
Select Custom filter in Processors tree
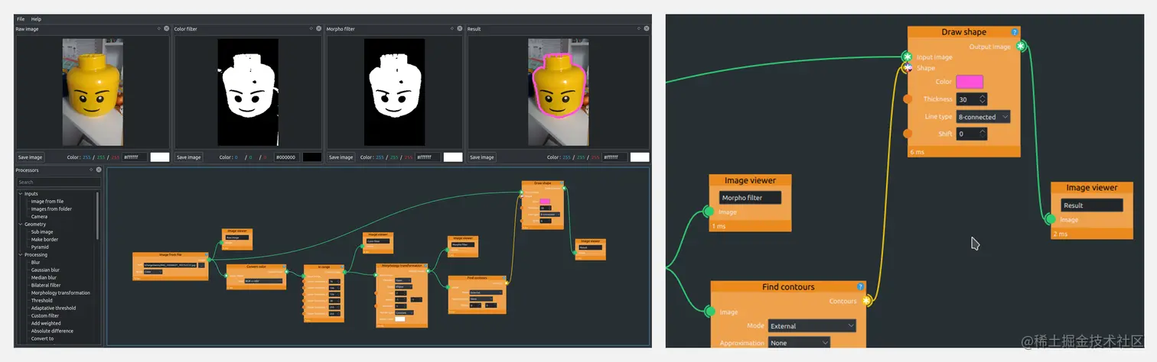coord(45,315)
